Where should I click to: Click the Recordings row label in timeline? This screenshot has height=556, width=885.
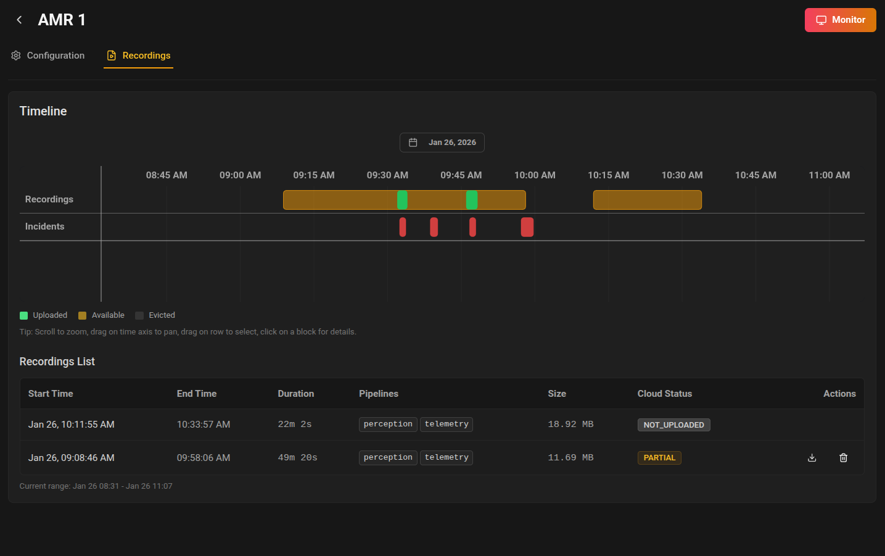(49, 199)
